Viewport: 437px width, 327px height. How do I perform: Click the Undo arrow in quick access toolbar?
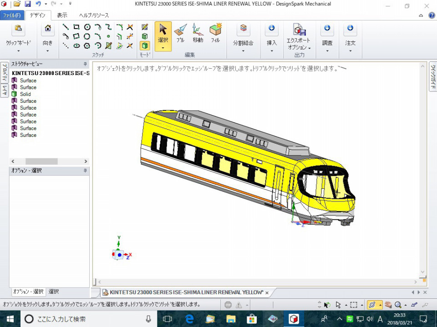(x=38, y=4)
